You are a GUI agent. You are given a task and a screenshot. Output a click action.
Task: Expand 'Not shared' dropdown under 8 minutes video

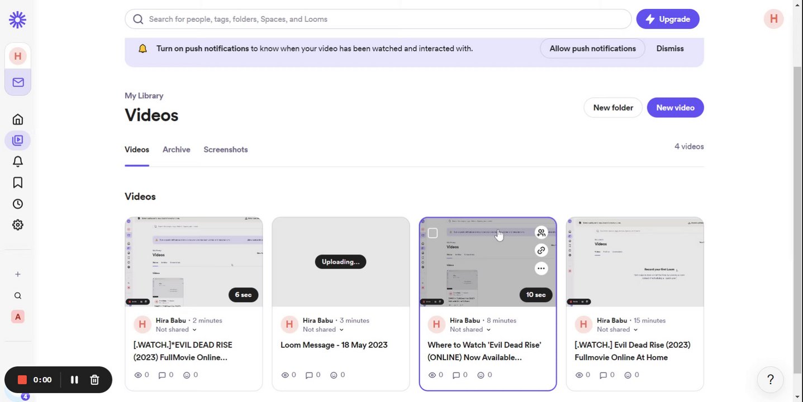(x=470, y=329)
